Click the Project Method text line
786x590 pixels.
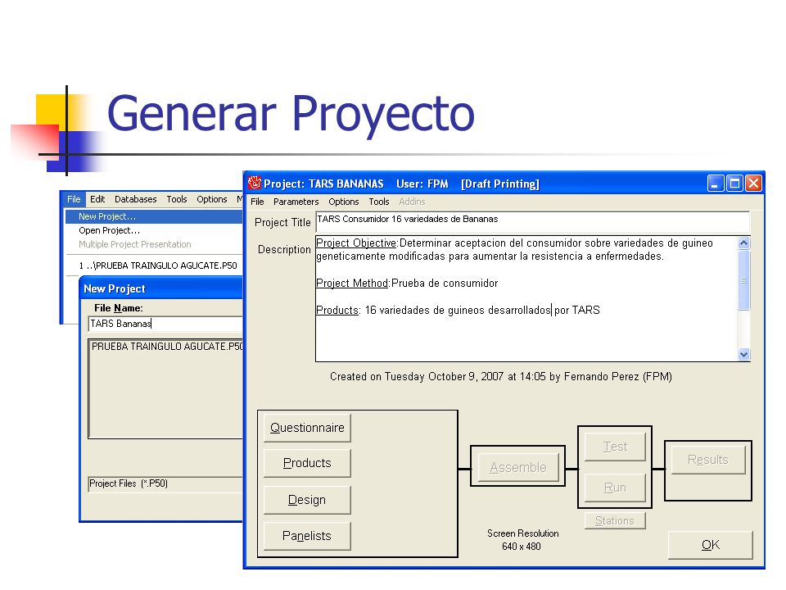(x=407, y=284)
